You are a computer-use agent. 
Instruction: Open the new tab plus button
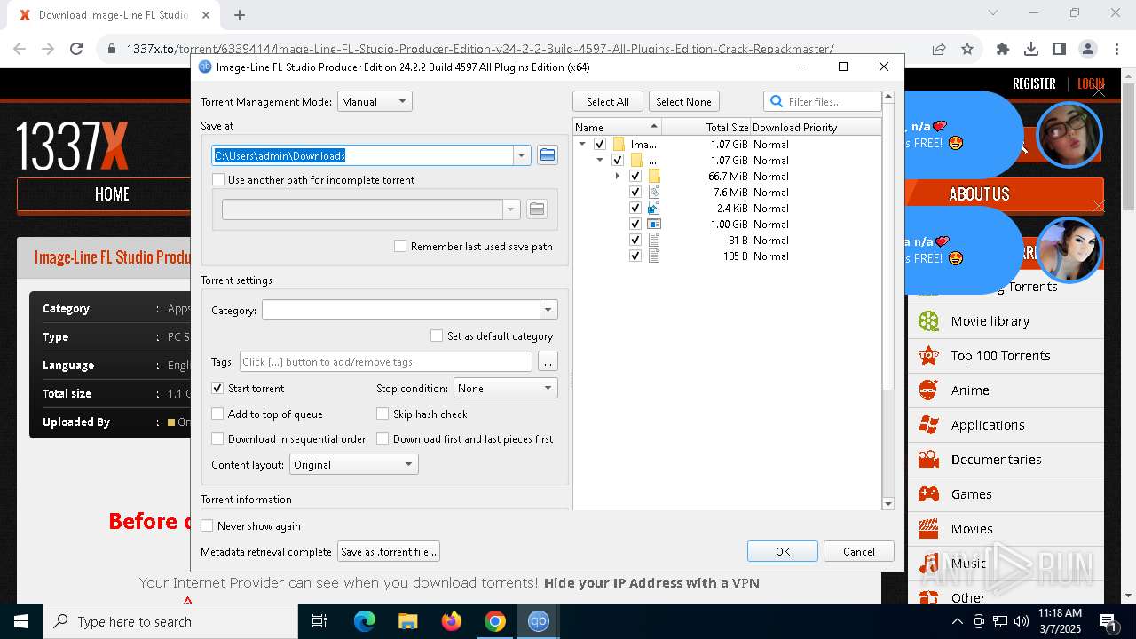[x=240, y=15]
